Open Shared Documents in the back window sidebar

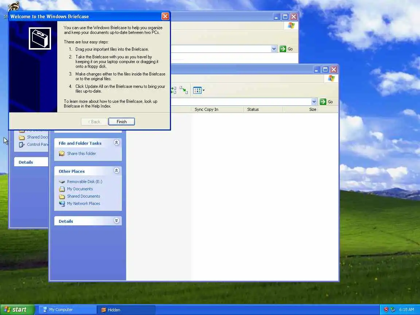[x=38, y=137]
